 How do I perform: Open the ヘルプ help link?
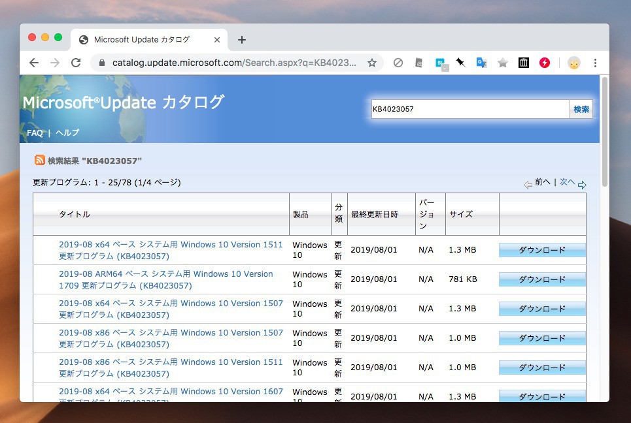click(x=67, y=133)
